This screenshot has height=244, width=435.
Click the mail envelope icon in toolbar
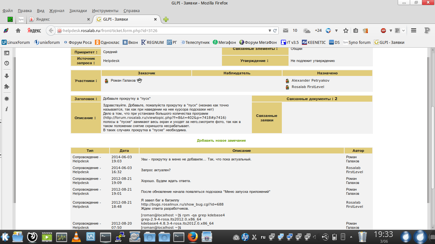coord(286,30)
